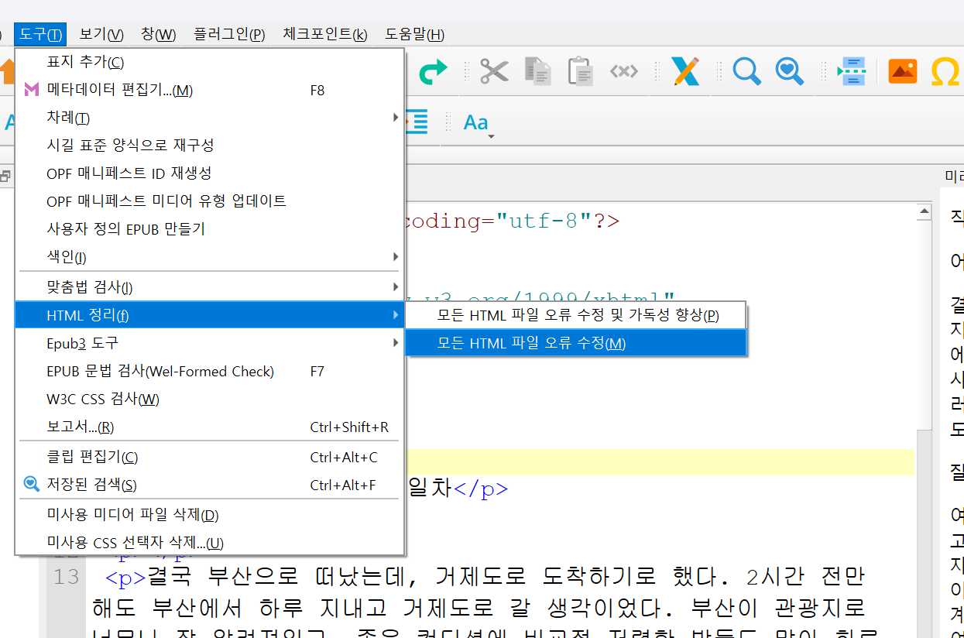964x638 pixels.
Task: Open saved searches via heart magnifier icon
Action: pyautogui.click(x=790, y=70)
